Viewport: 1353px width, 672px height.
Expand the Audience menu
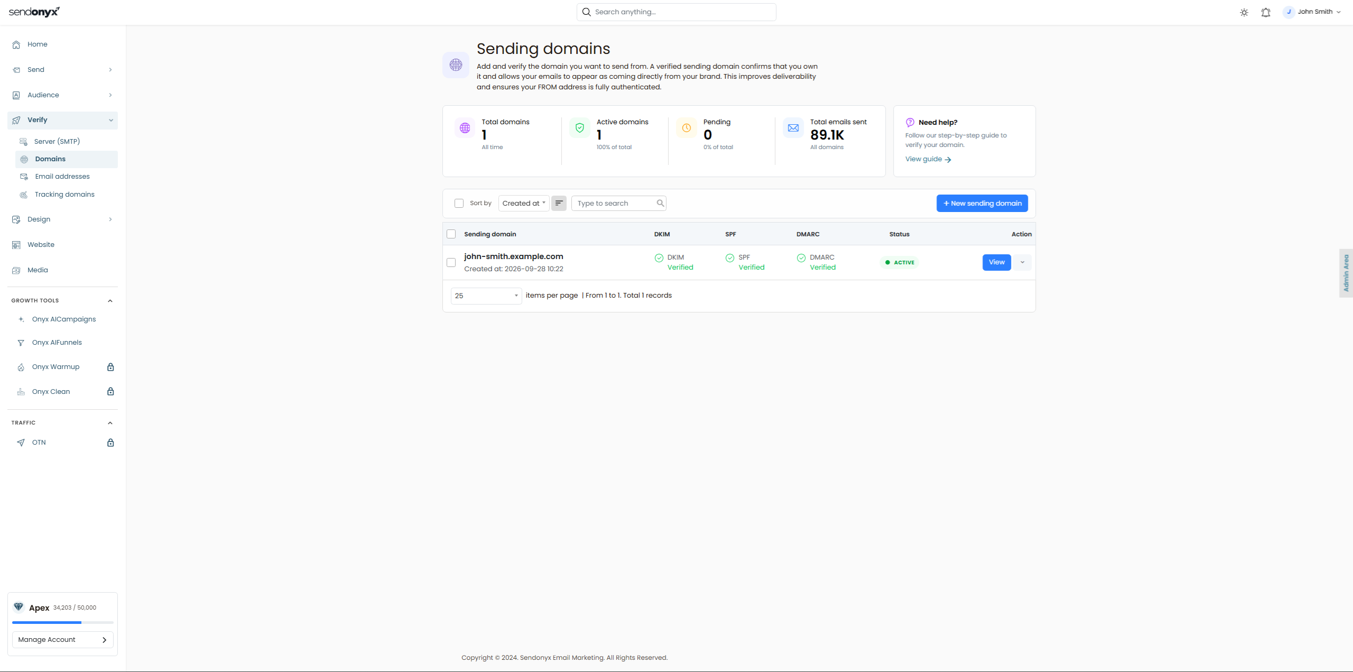62,95
